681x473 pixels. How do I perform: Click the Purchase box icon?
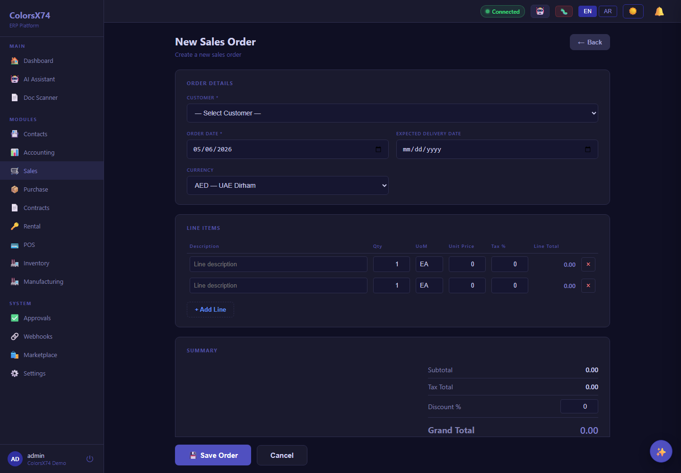[15, 189]
